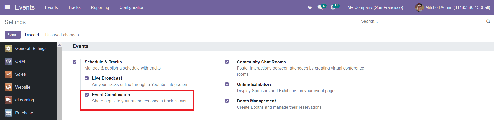Click 'Create Booths and manage their reservations'
This screenshot has width=494, height=120.
(279, 107)
